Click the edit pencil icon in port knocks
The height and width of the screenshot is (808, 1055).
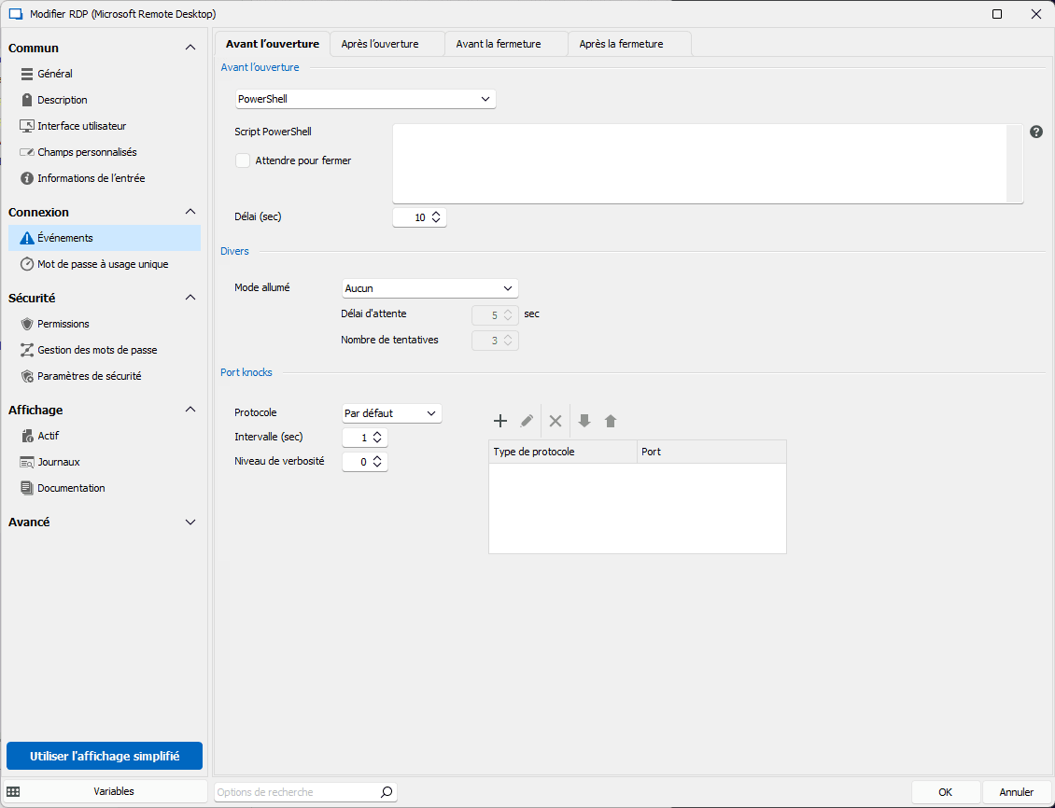click(x=527, y=421)
